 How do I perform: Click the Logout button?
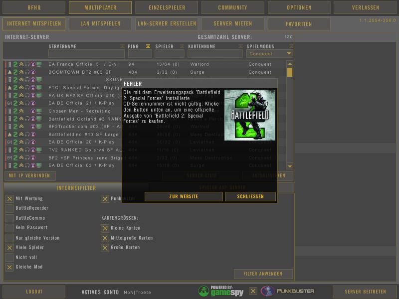34,292
